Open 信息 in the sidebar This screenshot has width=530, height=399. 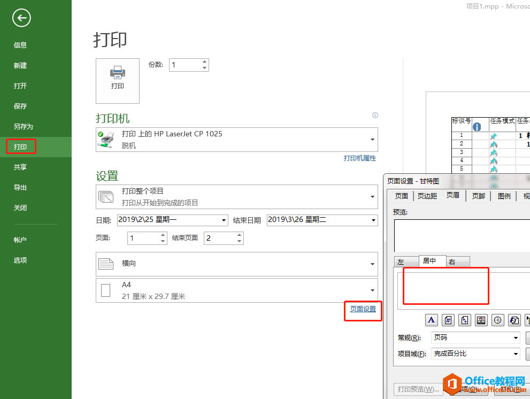click(20, 45)
